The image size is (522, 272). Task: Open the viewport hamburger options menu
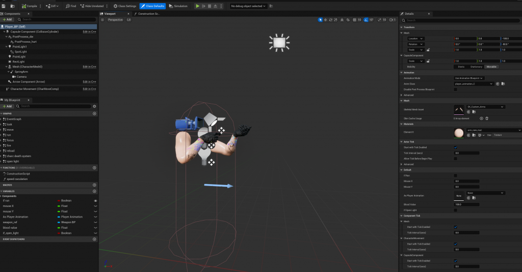coord(102,20)
